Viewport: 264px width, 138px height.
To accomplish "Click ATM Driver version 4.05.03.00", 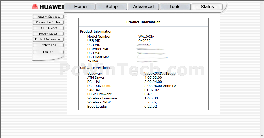I will pos(153,77).
